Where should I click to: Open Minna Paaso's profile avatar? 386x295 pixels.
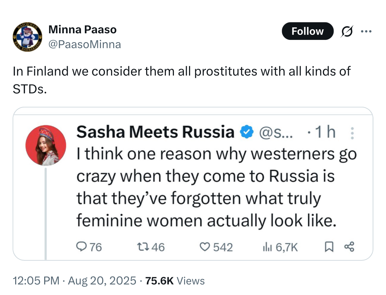pyautogui.click(x=28, y=37)
